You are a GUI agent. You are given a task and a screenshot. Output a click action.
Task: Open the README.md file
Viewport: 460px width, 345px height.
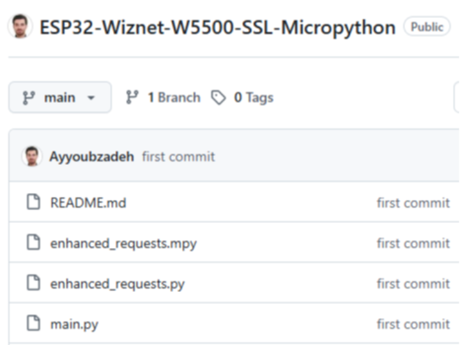click(88, 203)
